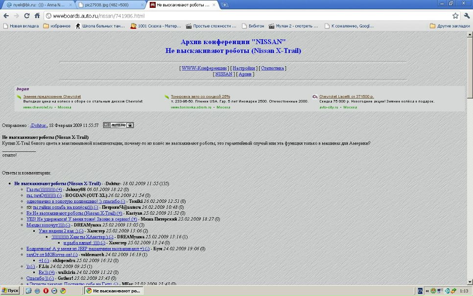Open Gother's reply 'Спасибо )) (-)'
Image resolution: width=473 pixels, height=296 pixels.
(40, 278)
